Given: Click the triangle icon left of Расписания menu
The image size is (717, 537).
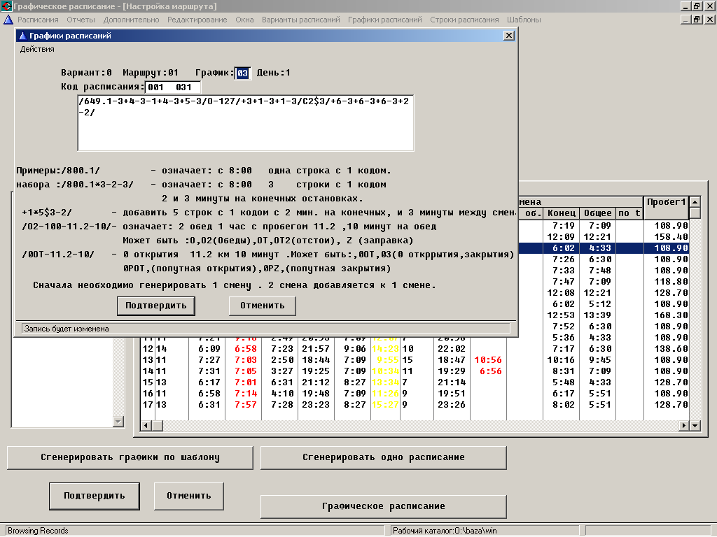Looking at the screenshot, I should (x=8, y=20).
